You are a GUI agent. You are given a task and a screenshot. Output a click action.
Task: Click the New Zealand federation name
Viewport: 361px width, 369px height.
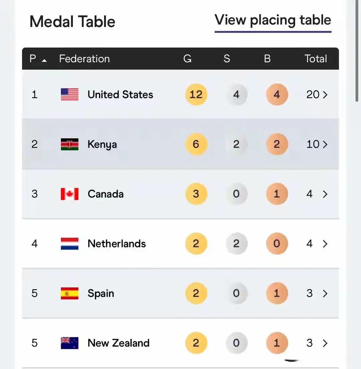tap(118, 343)
